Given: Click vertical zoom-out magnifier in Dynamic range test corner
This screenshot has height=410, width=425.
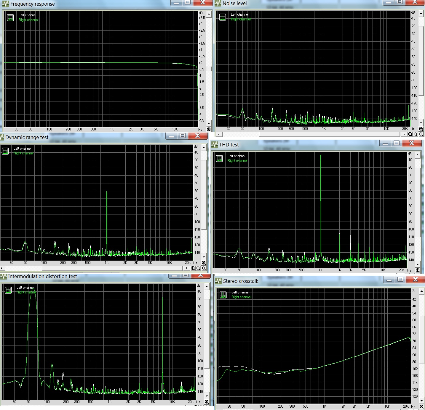Looking at the screenshot, I should click(x=204, y=268).
